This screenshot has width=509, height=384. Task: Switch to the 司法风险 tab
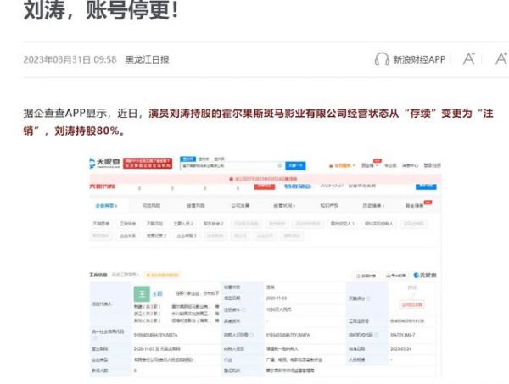[150, 205]
